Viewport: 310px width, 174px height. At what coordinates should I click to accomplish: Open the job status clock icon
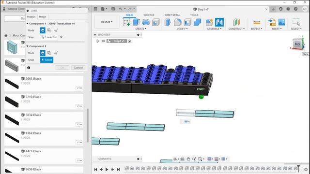click(288, 9)
